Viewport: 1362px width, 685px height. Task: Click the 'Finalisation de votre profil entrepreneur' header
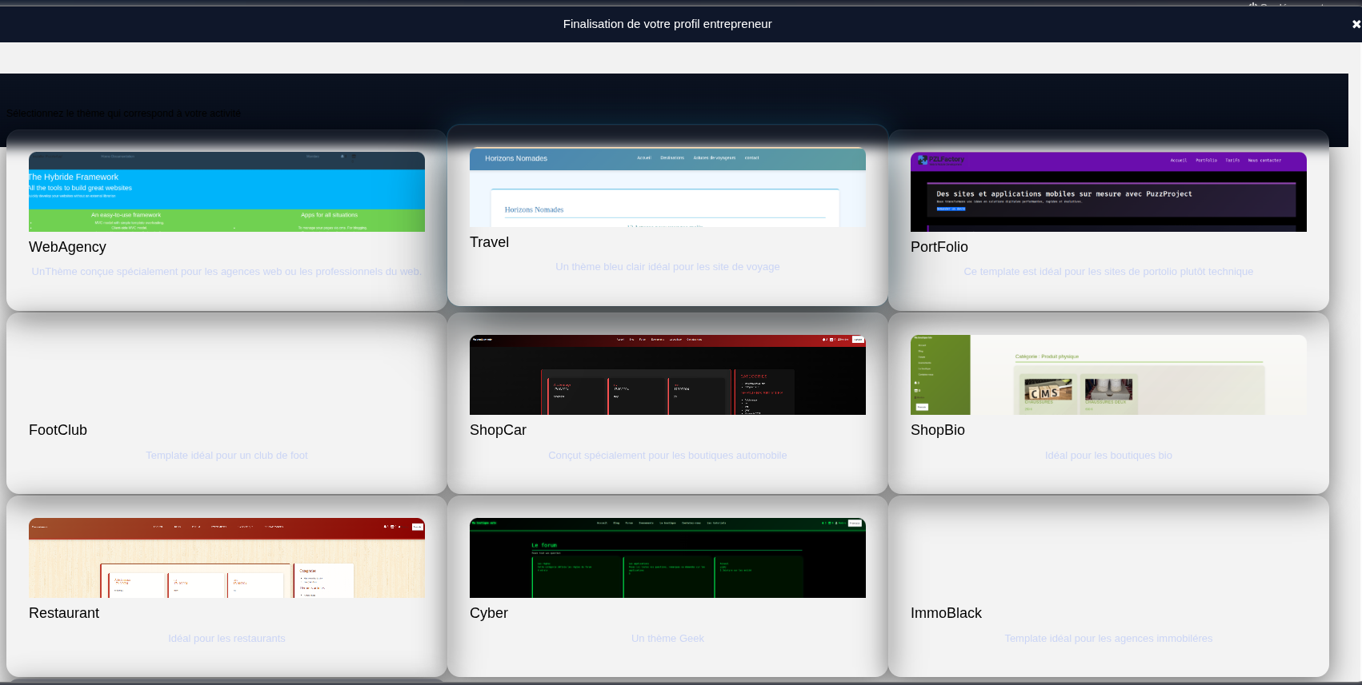pyautogui.click(x=667, y=24)
